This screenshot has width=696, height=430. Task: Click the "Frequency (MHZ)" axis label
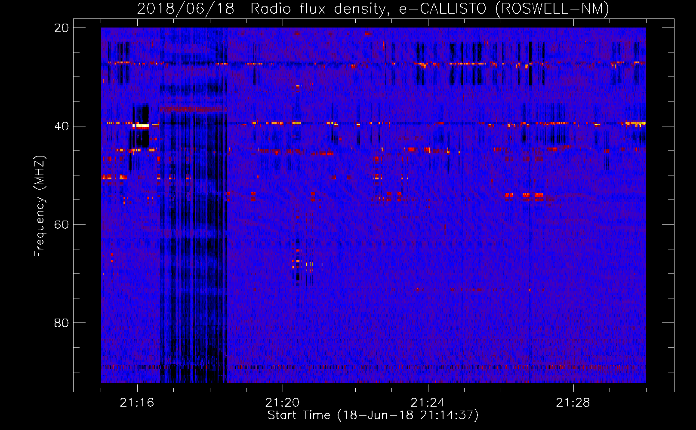40,206
